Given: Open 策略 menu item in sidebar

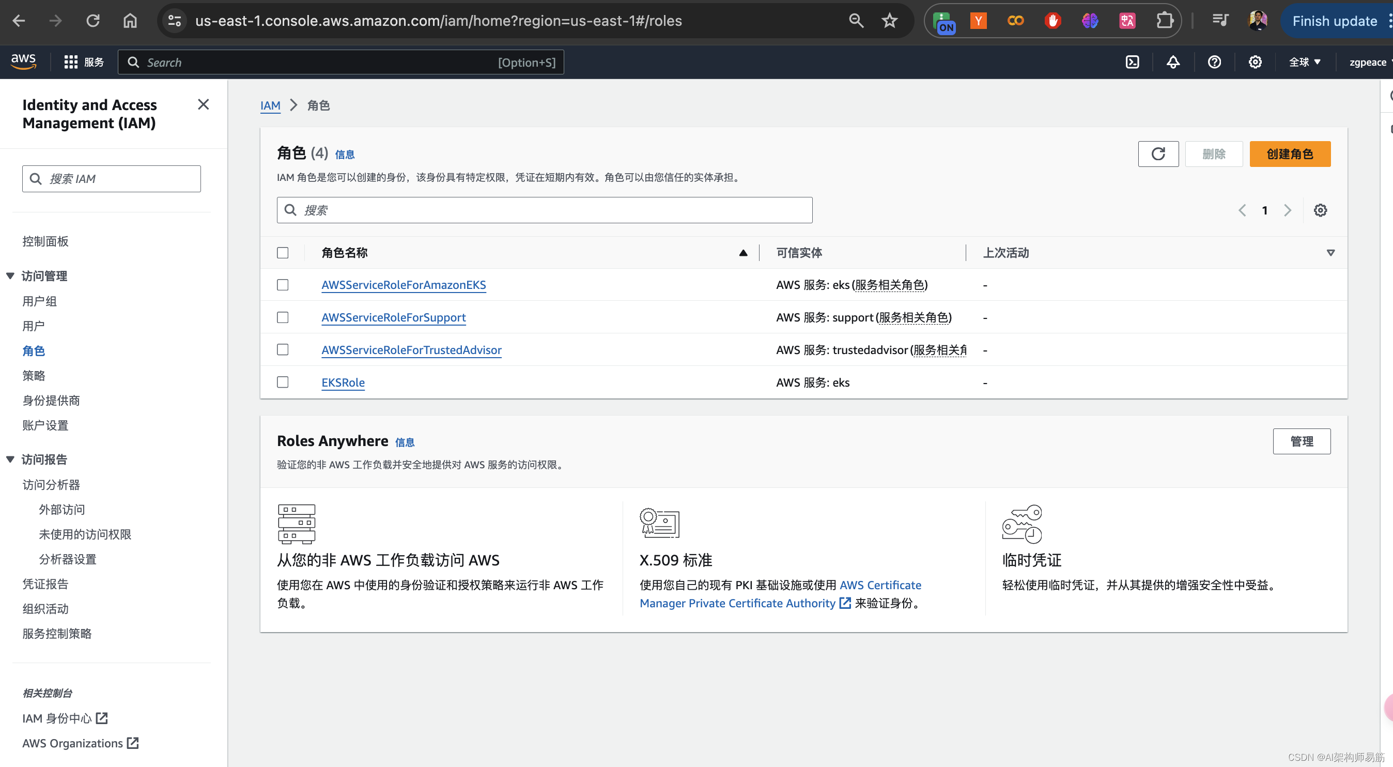Looking at the screenshot, I should [x=34, y=375].
